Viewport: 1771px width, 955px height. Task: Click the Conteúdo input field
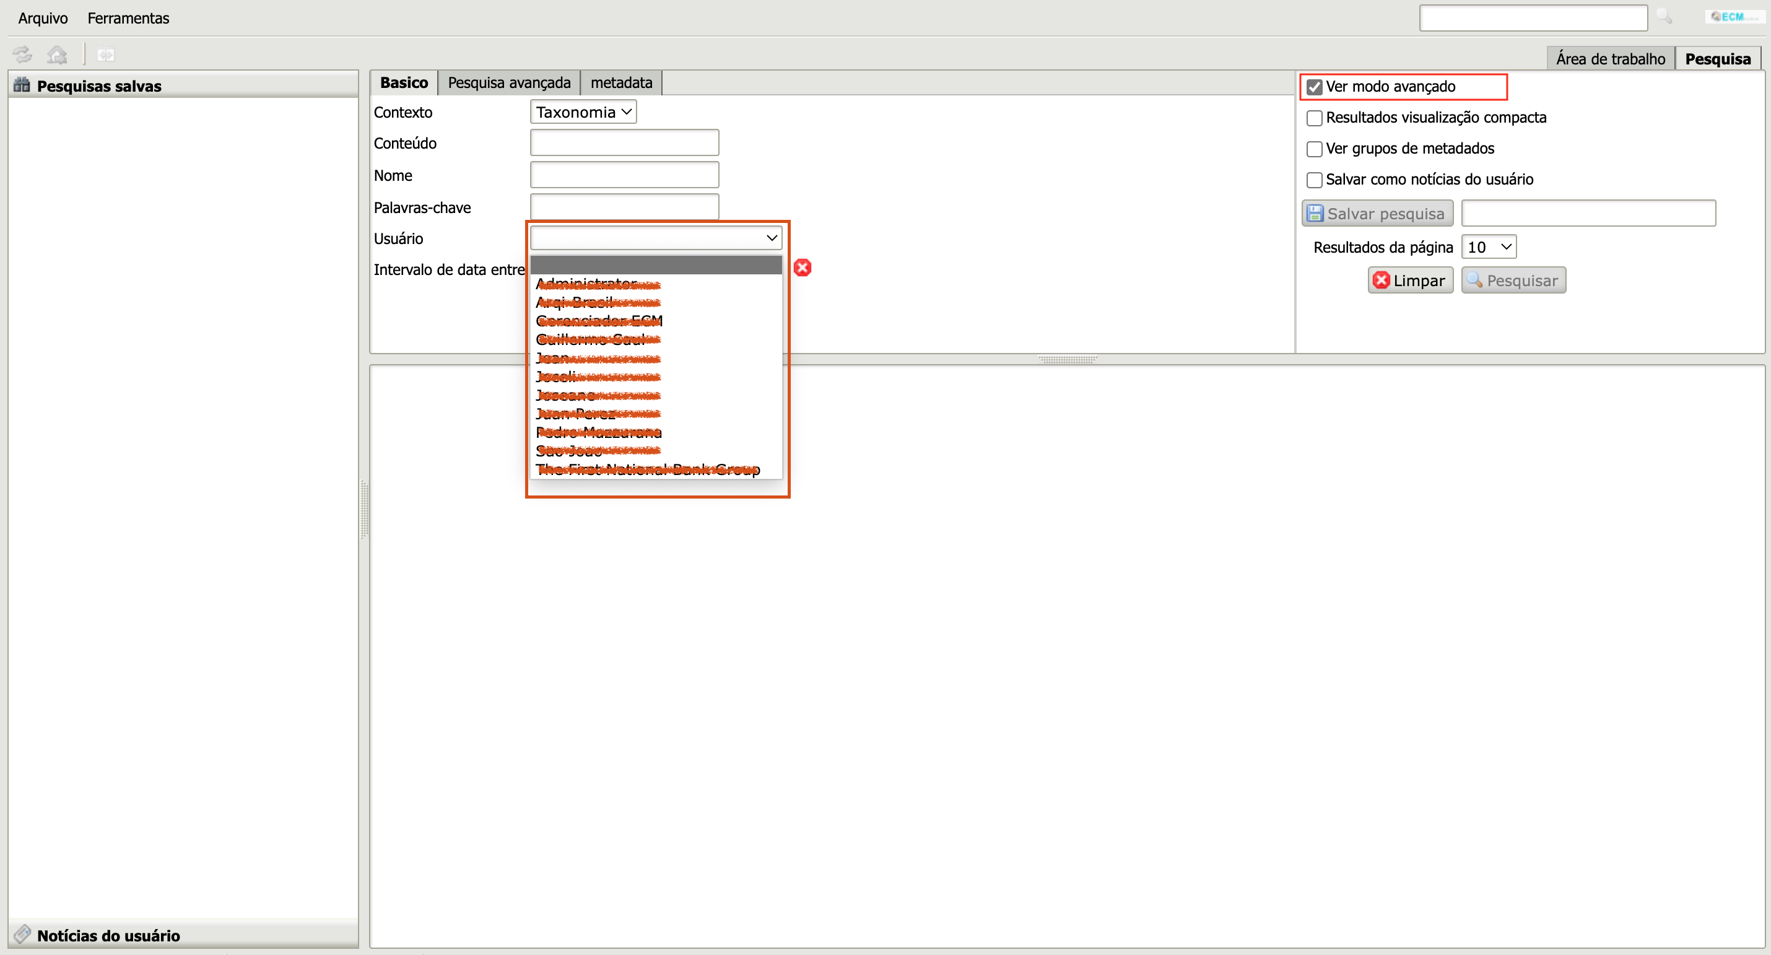(624, 143)
